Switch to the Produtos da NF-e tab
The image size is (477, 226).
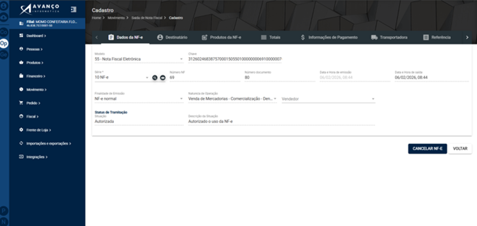tap(221, 37)
